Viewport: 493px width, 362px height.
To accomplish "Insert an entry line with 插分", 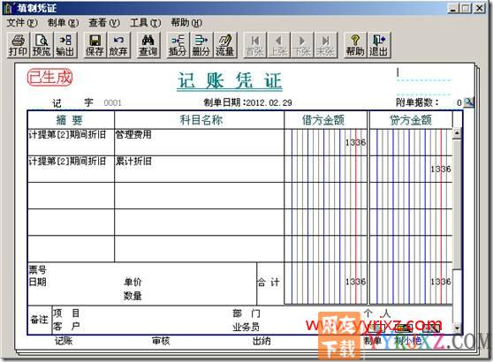I will pos(178,45).
